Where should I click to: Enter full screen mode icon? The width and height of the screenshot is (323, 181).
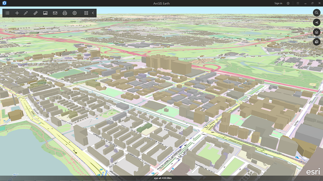click(298, 3)
